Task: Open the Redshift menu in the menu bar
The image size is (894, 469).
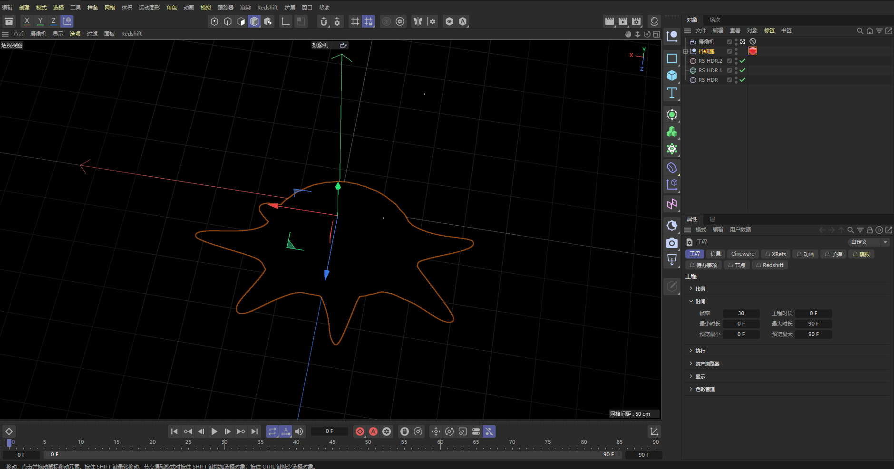Action: coord(267,8)
